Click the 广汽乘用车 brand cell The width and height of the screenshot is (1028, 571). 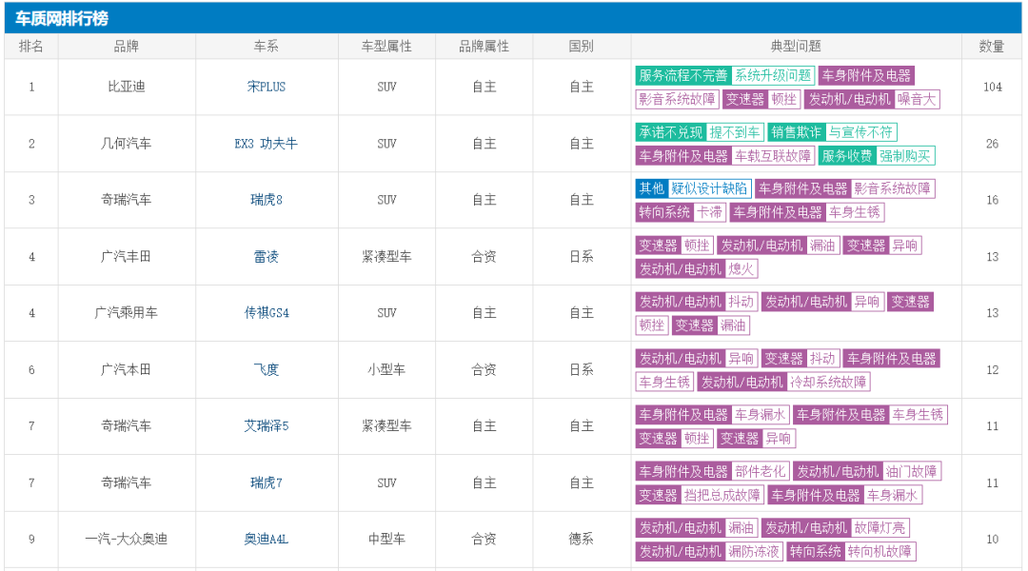[x=127, y=313]
